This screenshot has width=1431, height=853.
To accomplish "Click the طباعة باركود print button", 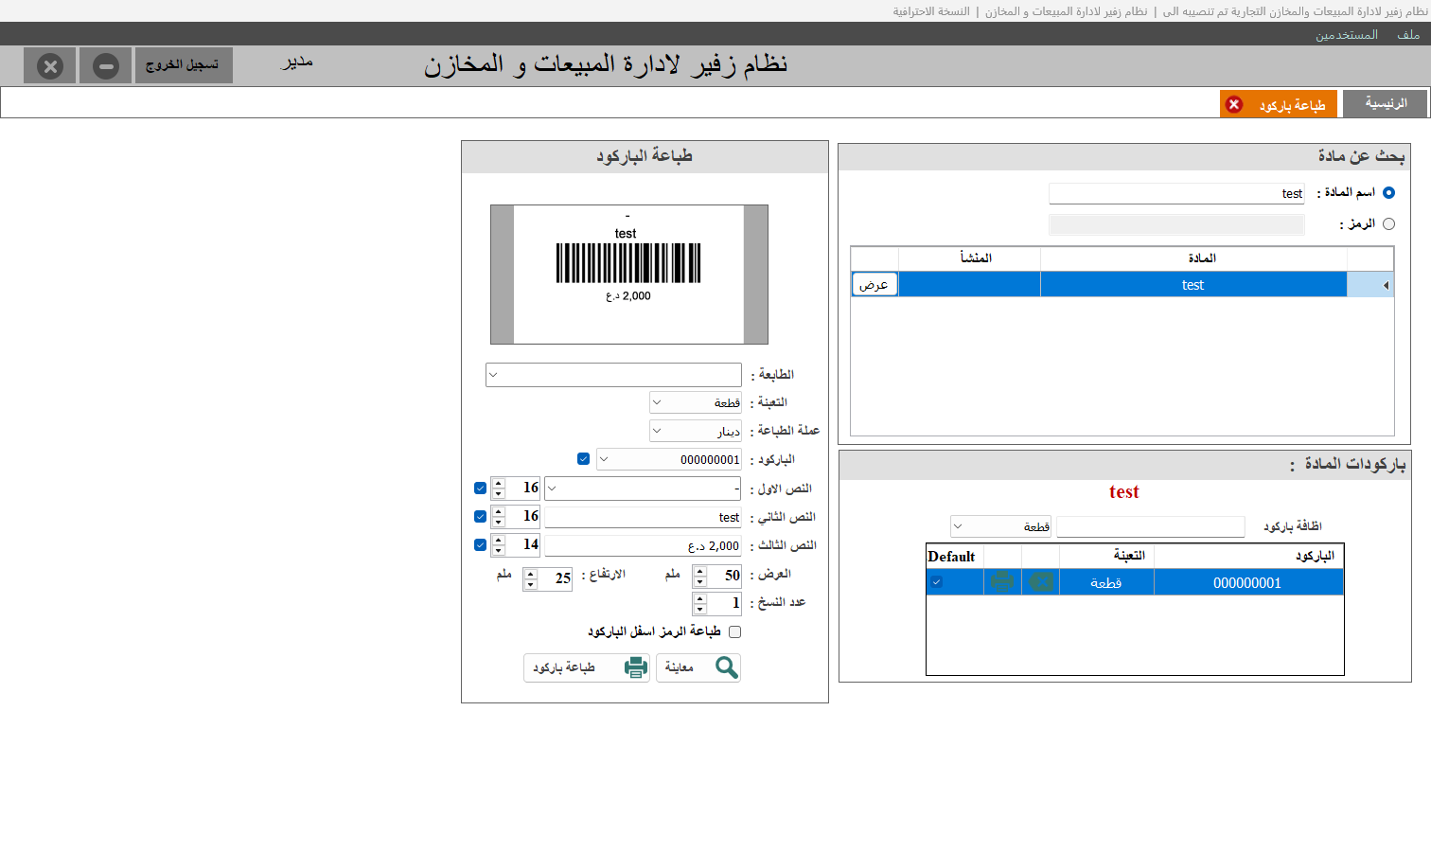I will point(587,667).
